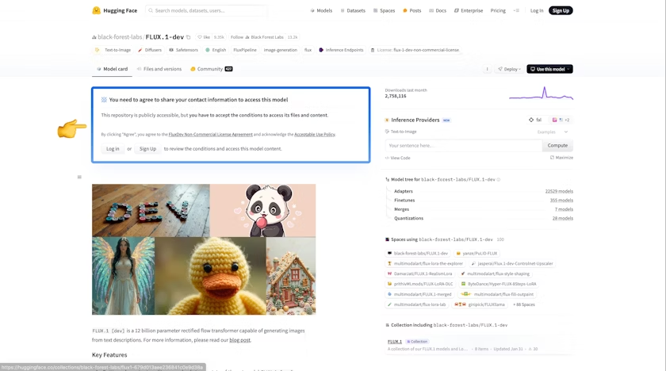The height and width of the screenshot is (371, 666).
Task: Click View Code link
Action: [x=397, y=158]
